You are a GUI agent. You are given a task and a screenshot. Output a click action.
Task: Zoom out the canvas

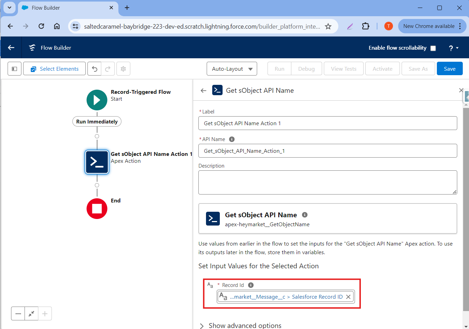[18, 313]
